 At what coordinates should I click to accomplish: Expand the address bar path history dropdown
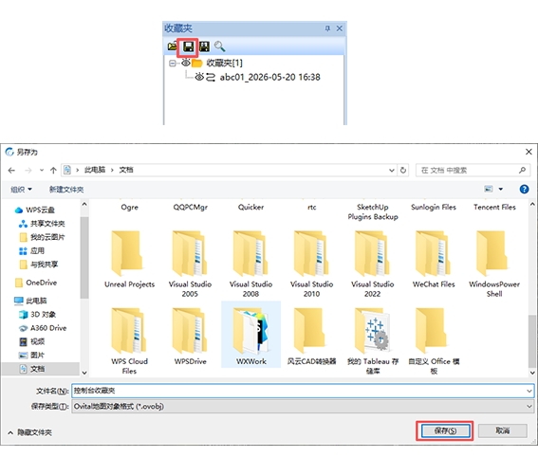392,170
